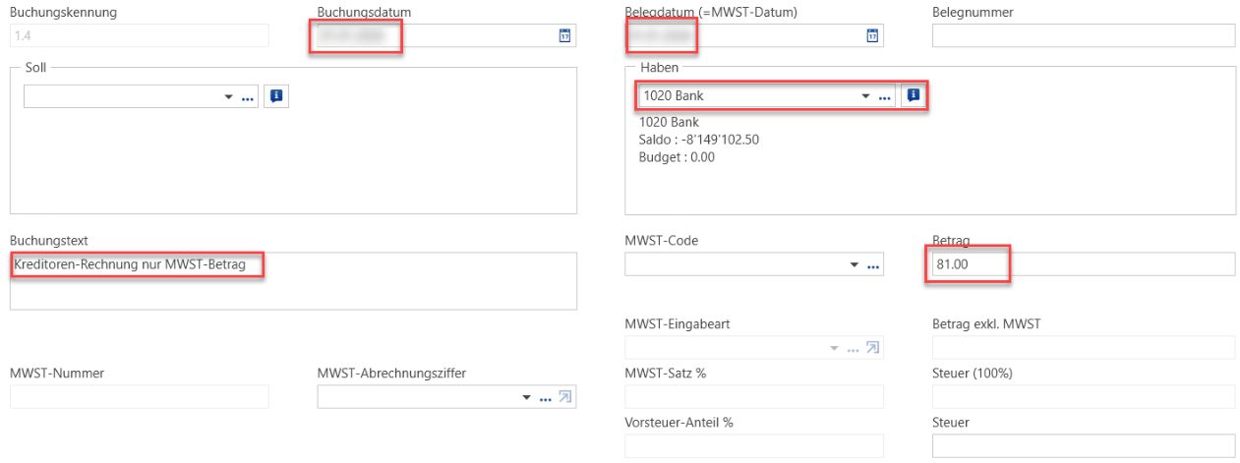Open Haben account lookup ellipsis
The height and width of the screenshot is (463, 1240).
884,96
